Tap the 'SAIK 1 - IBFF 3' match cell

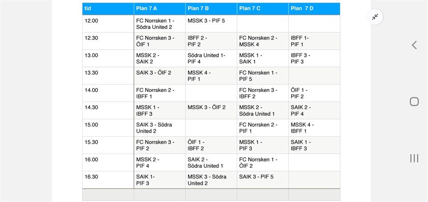314,145
